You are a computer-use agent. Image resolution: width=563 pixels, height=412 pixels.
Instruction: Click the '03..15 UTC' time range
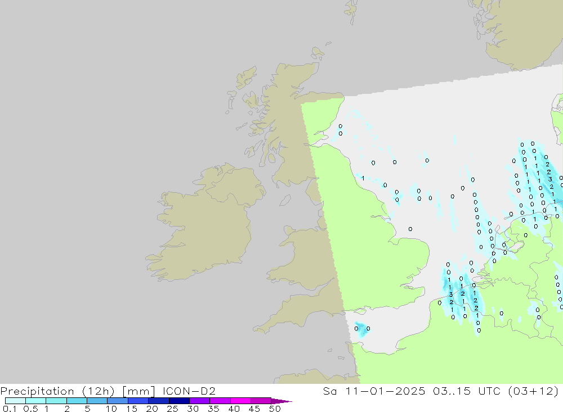466,391
